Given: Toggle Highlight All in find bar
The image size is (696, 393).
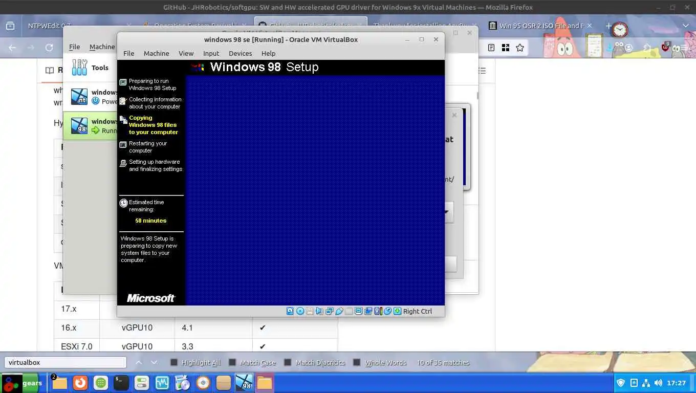Looking at the screenshot, I should (x=195, y=362).
